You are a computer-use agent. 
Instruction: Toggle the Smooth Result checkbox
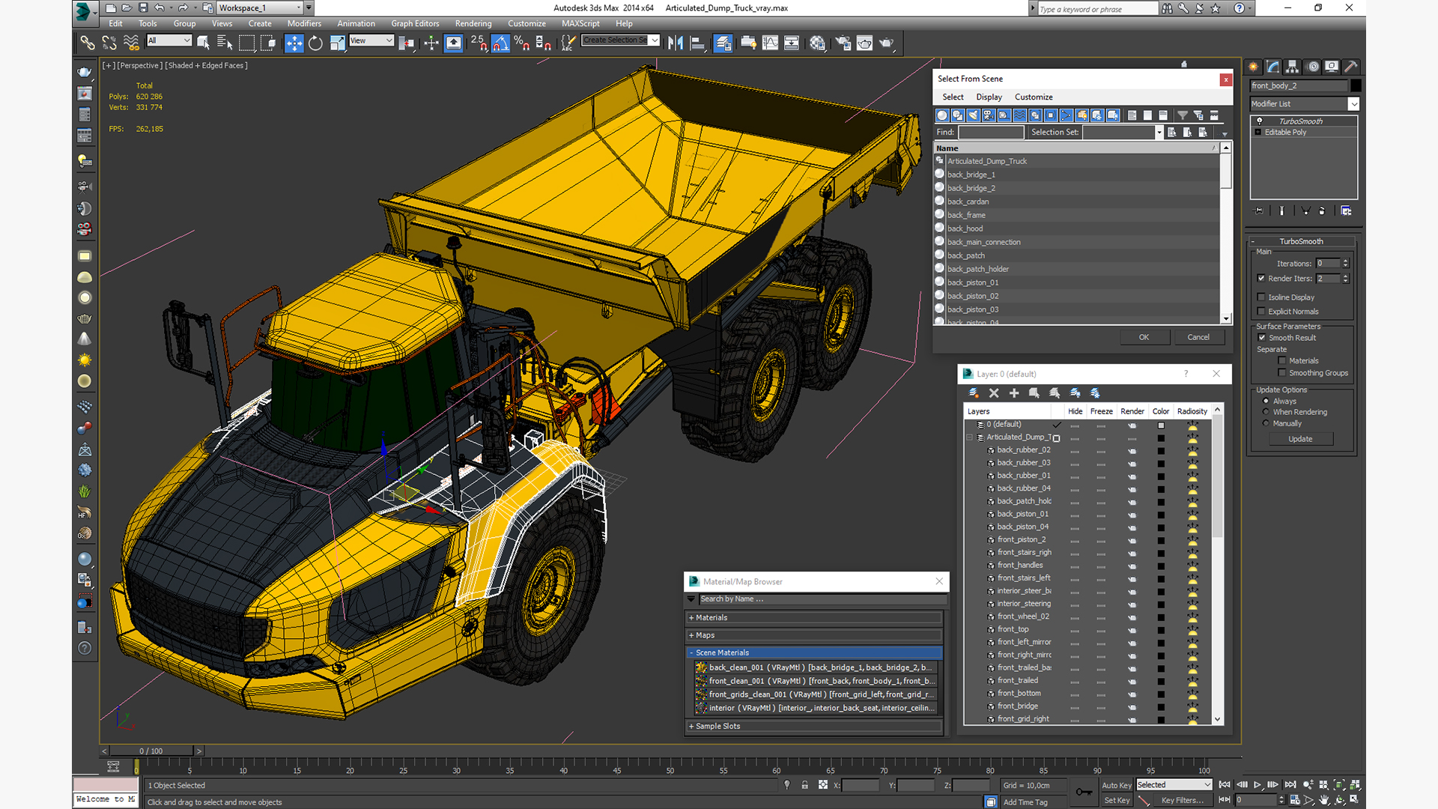(x=1262, y=338)
